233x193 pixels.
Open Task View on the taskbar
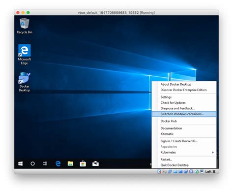click(45, 163)
